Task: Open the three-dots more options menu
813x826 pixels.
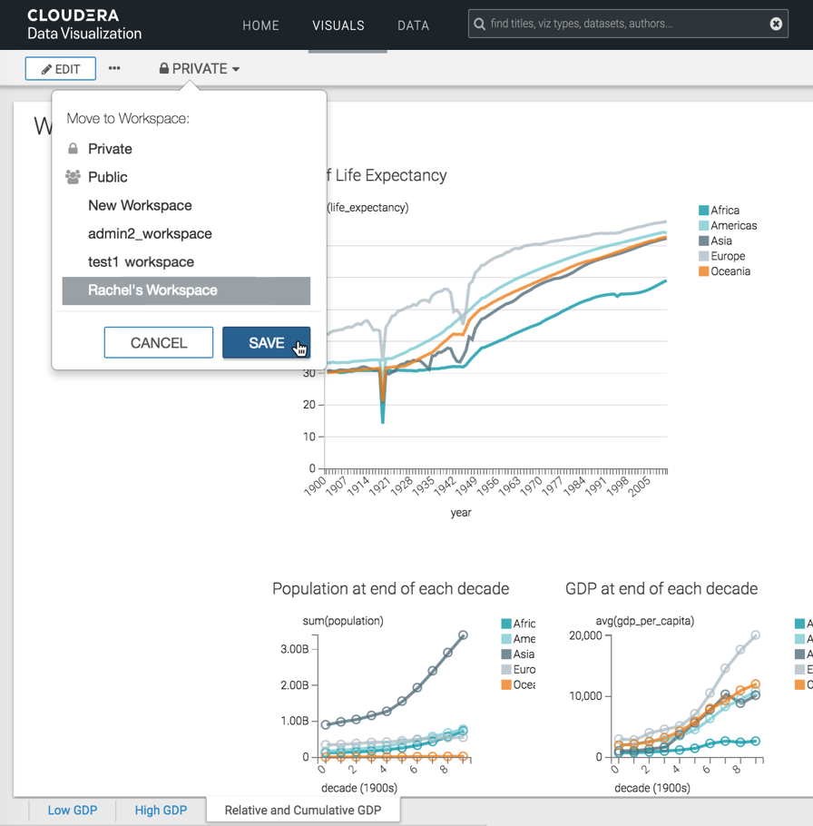Action: click(x=114, y=68)
